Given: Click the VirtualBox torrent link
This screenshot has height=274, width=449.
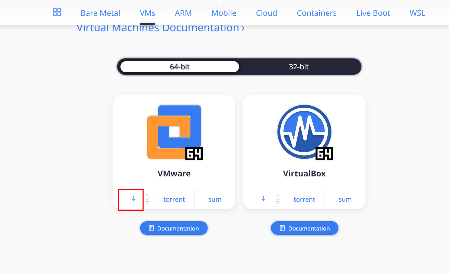Looking at the screenshot, I should coord(304,200).
